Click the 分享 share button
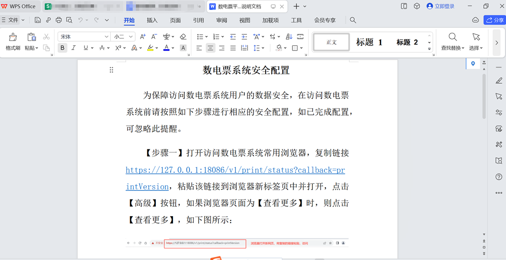This screenshot has width=506, height=260. point(495,20)
